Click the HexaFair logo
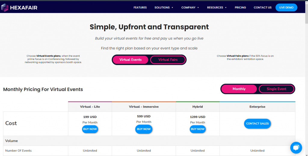 click(x=19, y=8)
